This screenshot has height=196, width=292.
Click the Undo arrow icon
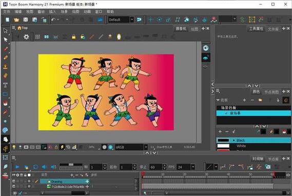(x=53, y=19)
